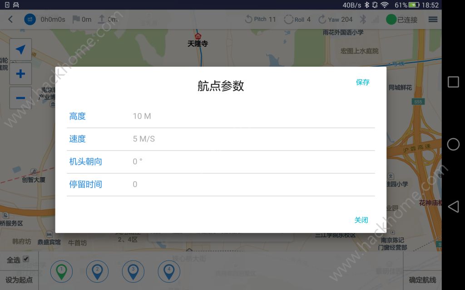Select waypoint marker 2
The image size is (465, 290).
97,272
